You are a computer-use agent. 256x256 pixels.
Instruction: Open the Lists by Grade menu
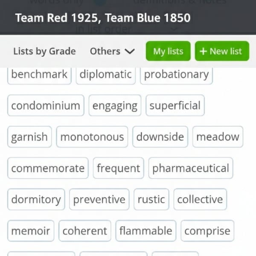[44, 52]
